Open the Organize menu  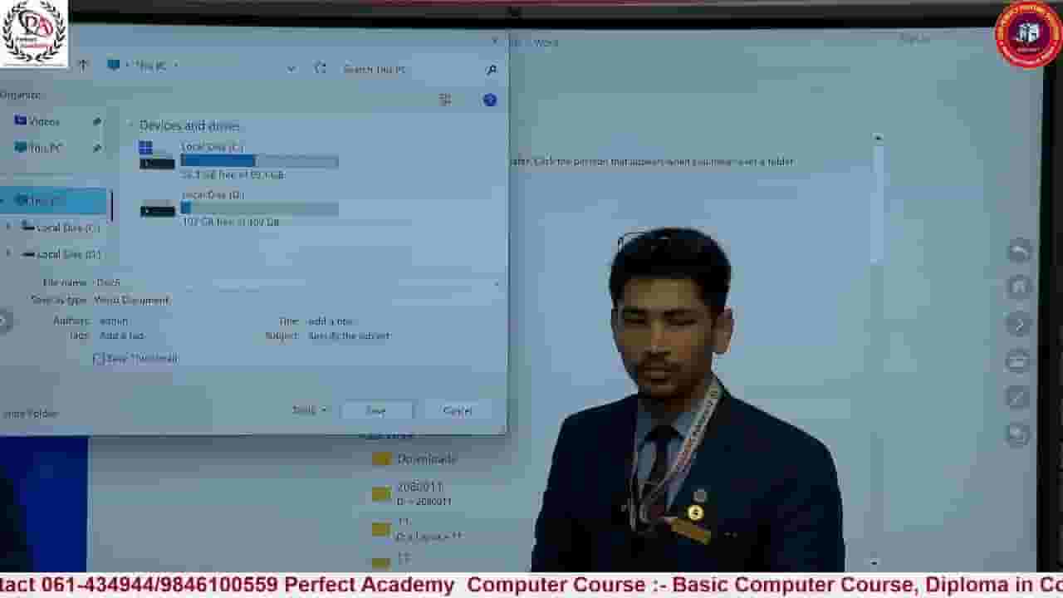coord(20,95)
